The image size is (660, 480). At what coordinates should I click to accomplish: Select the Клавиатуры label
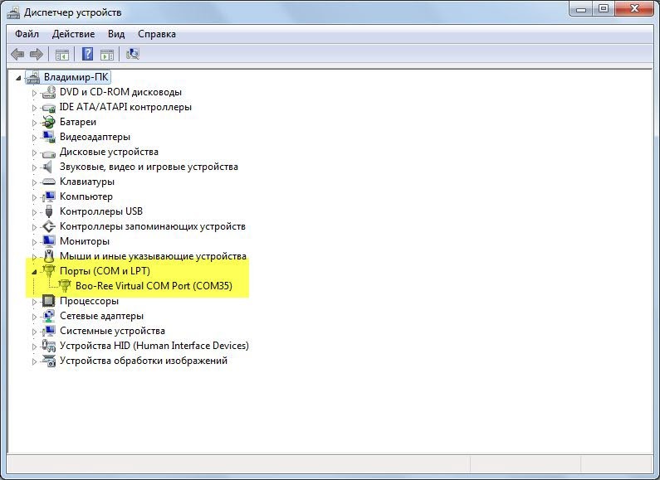(87, 182)
